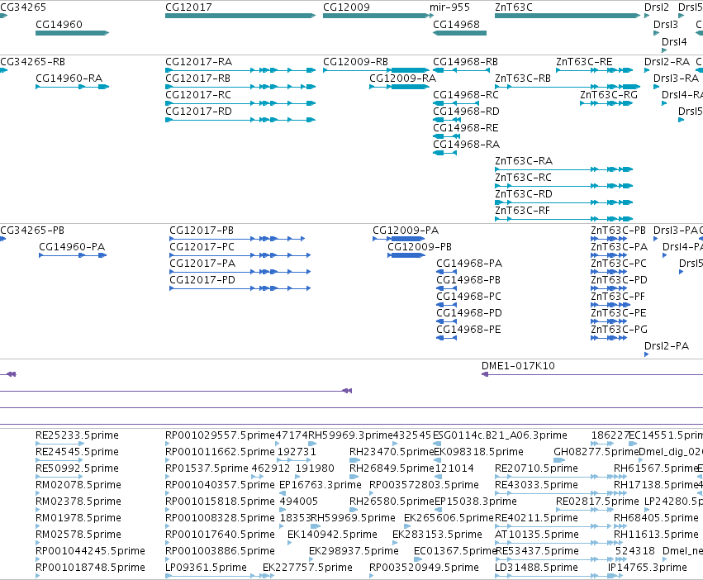
Task: Click EST RH23470.5prime label
Action: tap(392, 452)
